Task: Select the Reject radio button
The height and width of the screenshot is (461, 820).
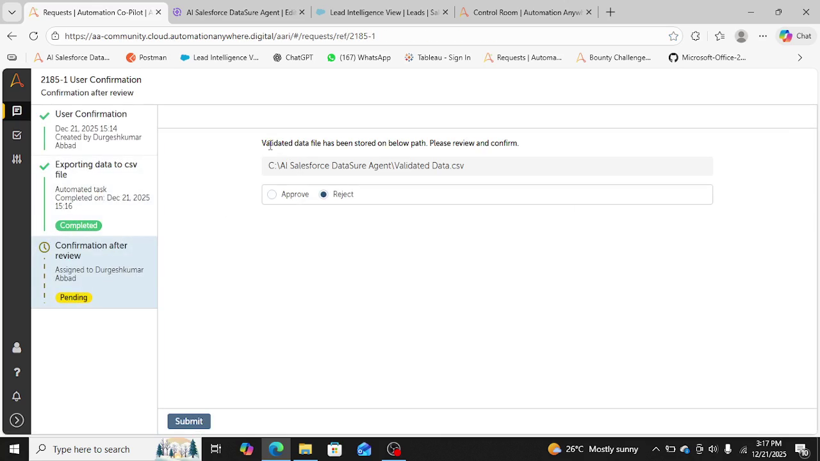Action: point(324,195)
